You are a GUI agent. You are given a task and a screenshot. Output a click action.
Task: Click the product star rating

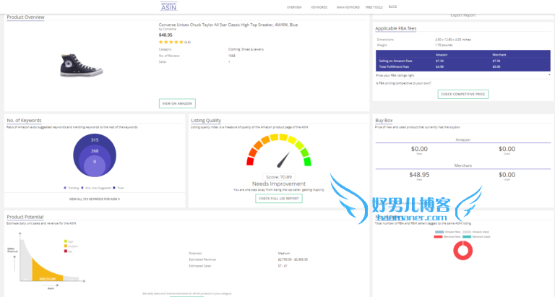point(171,42)
